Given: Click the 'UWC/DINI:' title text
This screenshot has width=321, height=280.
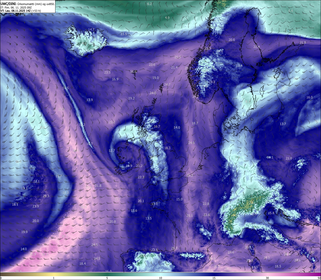Looking at the screenshot, I should 8,4.
